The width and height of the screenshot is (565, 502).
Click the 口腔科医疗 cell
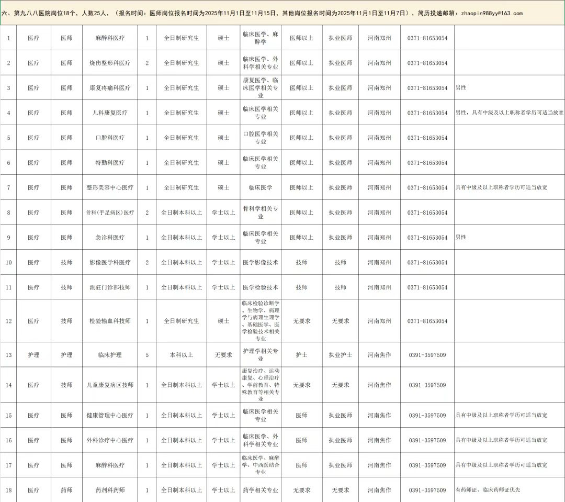tap(110, 138)
